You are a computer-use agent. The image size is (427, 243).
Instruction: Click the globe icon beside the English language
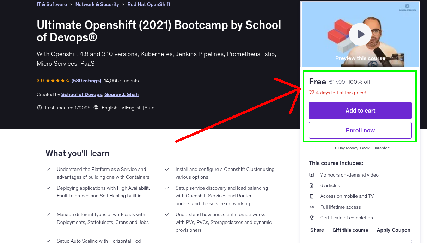point(96,107)
